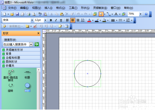Click the Help question mark icon

click(x=146, y=14)
